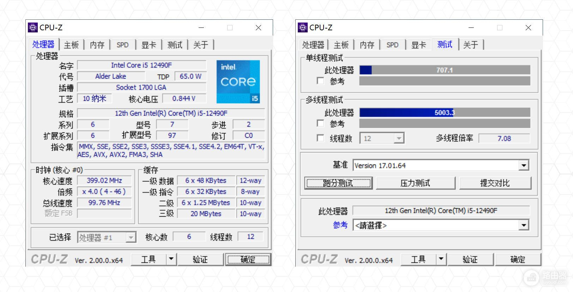Viewport: 573px width, 292px height.
Task: Select the 显卡 tab in left window
Action: [x=149, y=45]
